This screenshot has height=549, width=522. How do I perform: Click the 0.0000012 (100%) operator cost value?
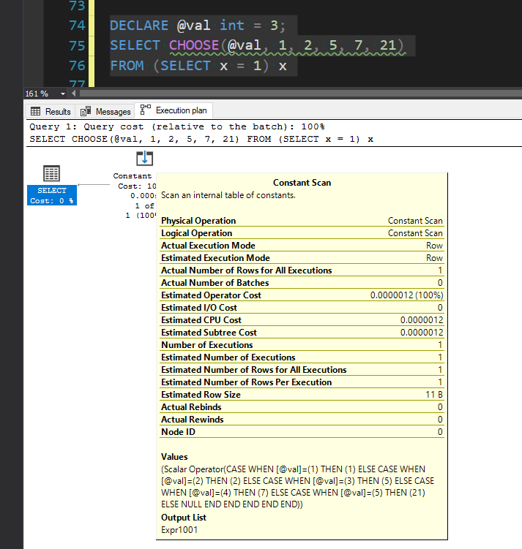tap(406, 295)
